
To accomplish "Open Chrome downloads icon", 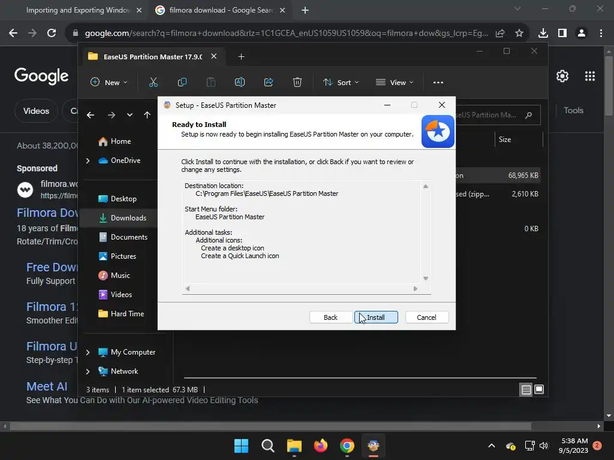I will [543, 34].
